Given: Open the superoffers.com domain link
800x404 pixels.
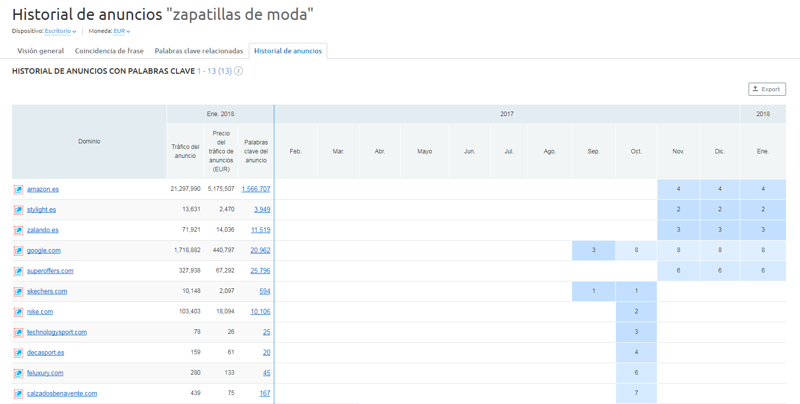Looking at the screenshot, I should point(50,271).
